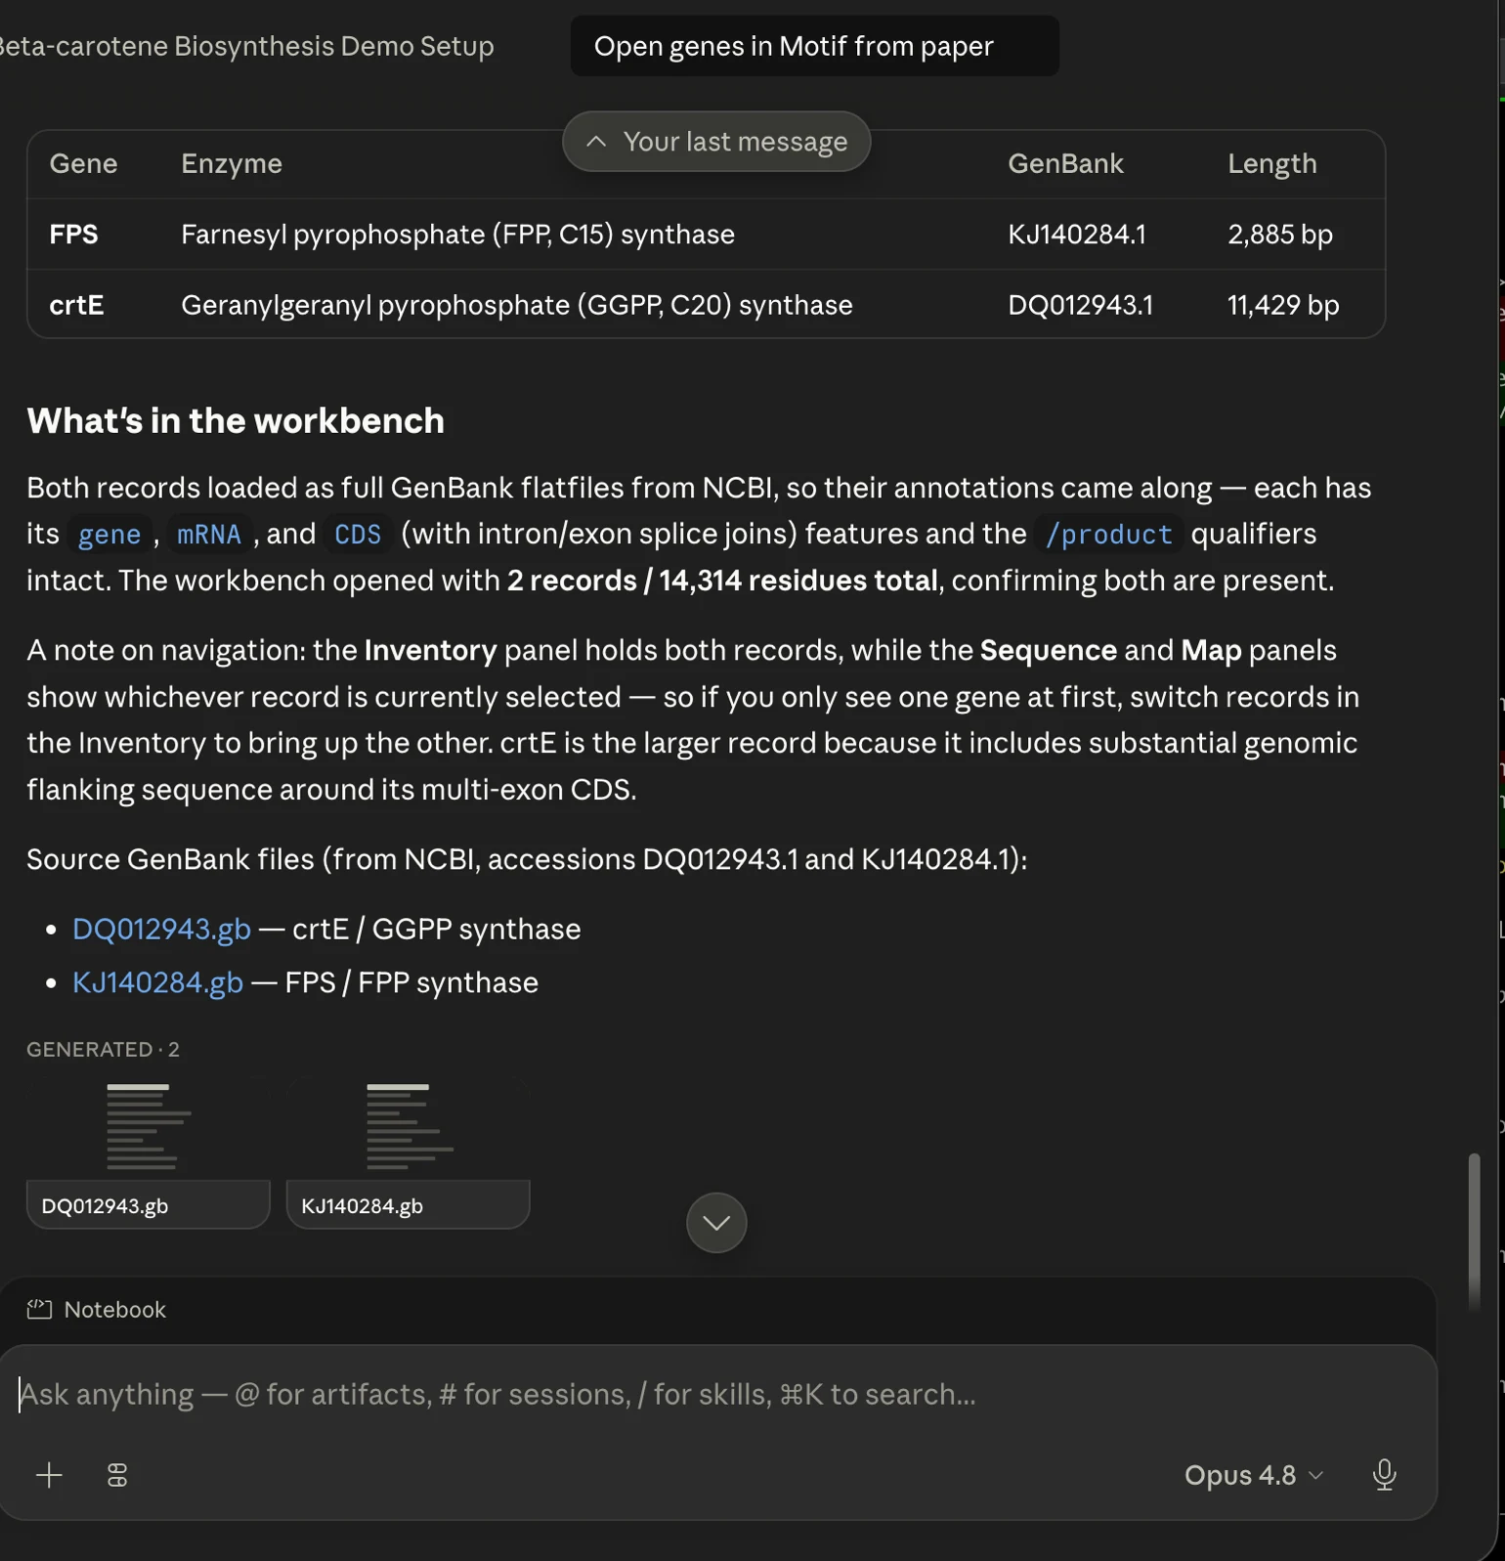1505x1561 pixels.
Task: Click the GenBank column header
Action: 1065,163
